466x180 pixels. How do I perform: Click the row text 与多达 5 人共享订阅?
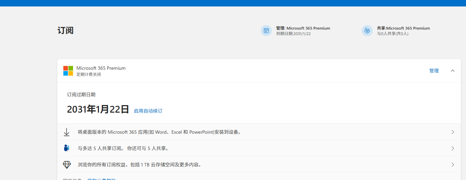[123, 148]
